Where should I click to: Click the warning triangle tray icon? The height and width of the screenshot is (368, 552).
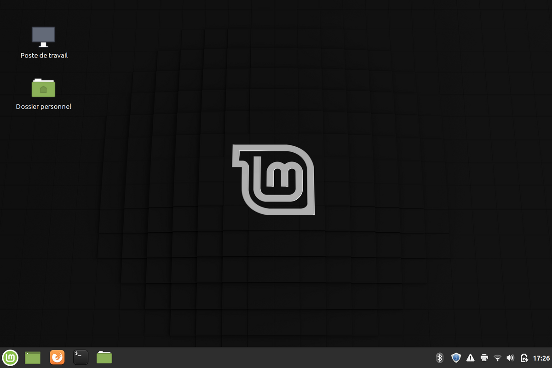tap(470, 357)
